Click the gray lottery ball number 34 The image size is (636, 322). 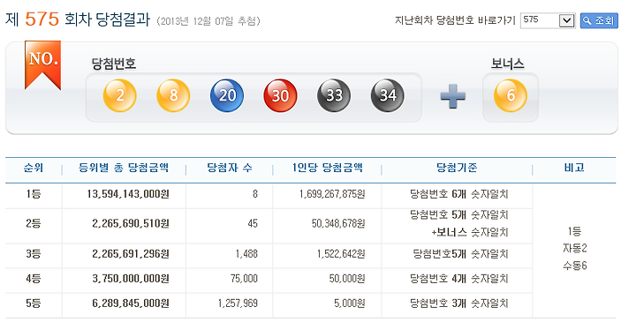point(388,95)
